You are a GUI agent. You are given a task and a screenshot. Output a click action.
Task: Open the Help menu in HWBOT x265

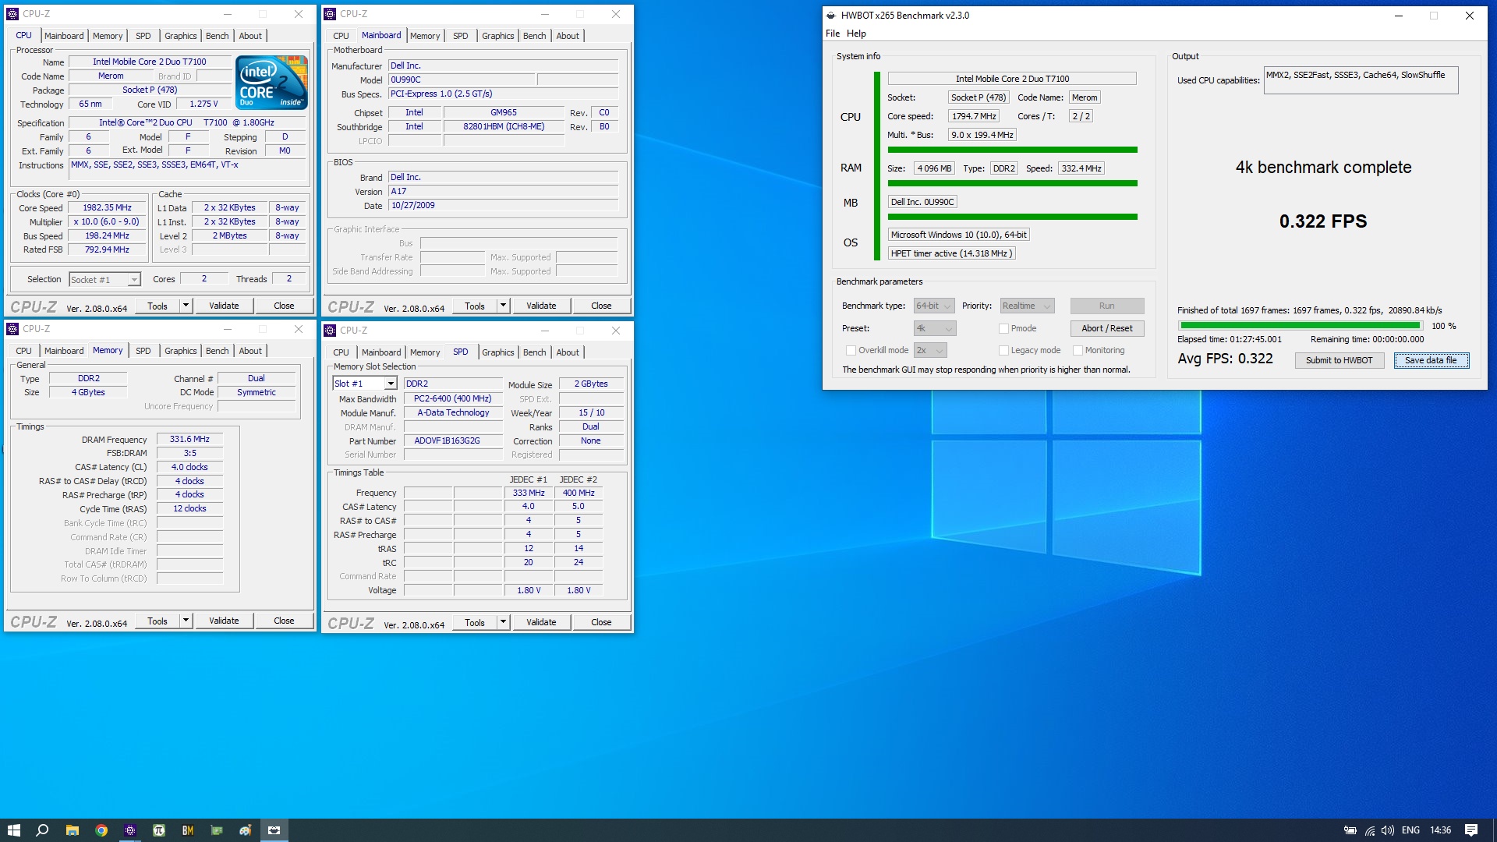(x=856, y=34)
